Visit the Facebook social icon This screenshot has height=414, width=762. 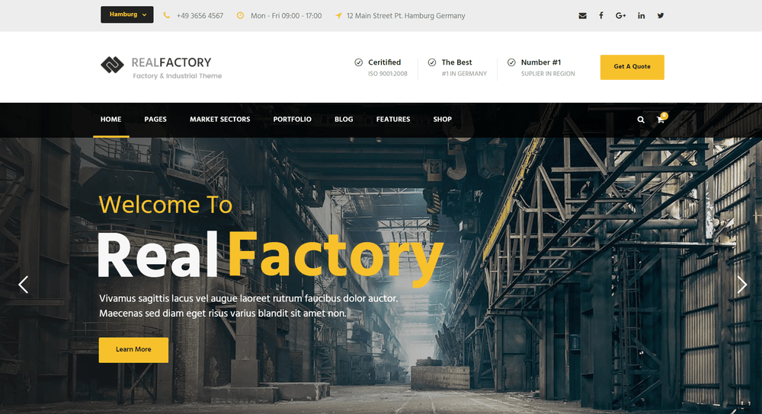tap(601, 15)
